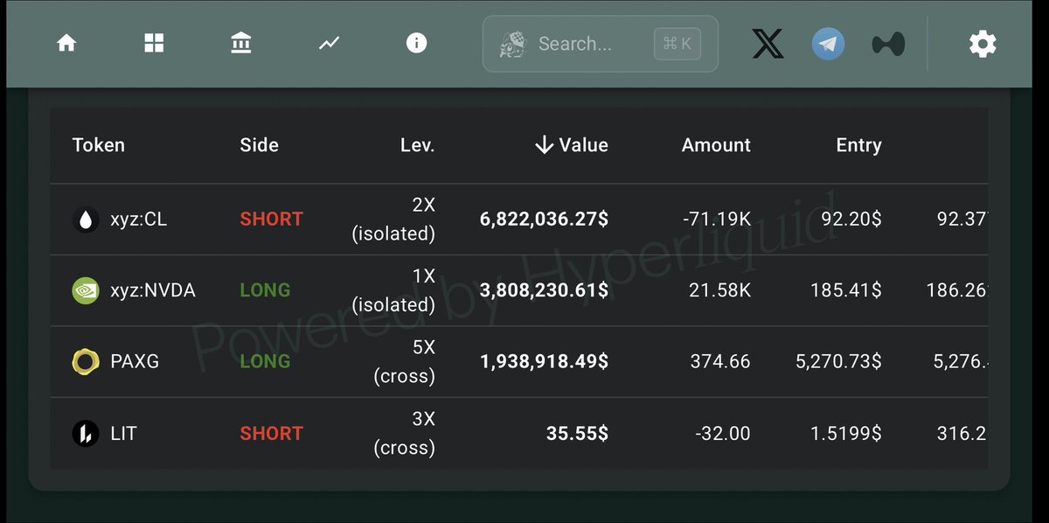Image resolution: width=1049 pixels, height=523 pixels.
Task: Click the 185.41$ entry price
Action: click(x=846, y=290)
